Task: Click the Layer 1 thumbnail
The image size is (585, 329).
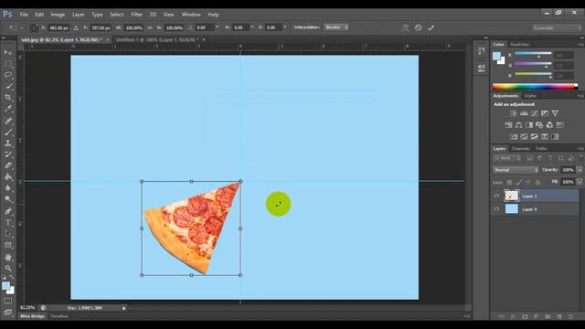Action: click(x=512, y=196)
